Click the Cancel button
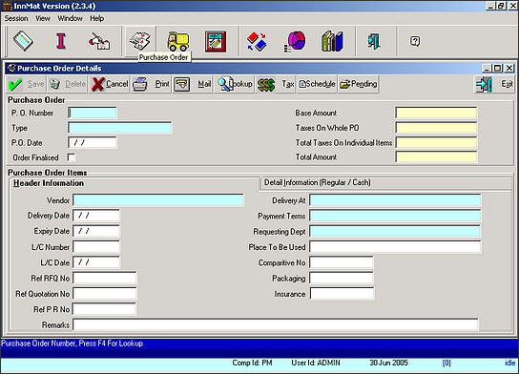The height and width of the screenshot is (374, 519). click(x=110, y=84)
